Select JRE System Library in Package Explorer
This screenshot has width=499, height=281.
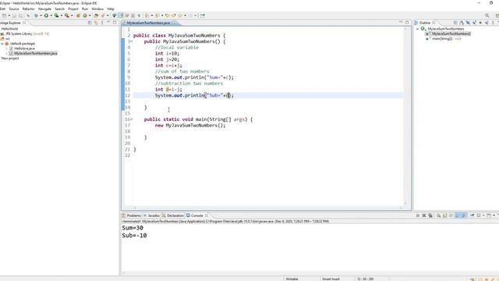click(x=25, y=34)
